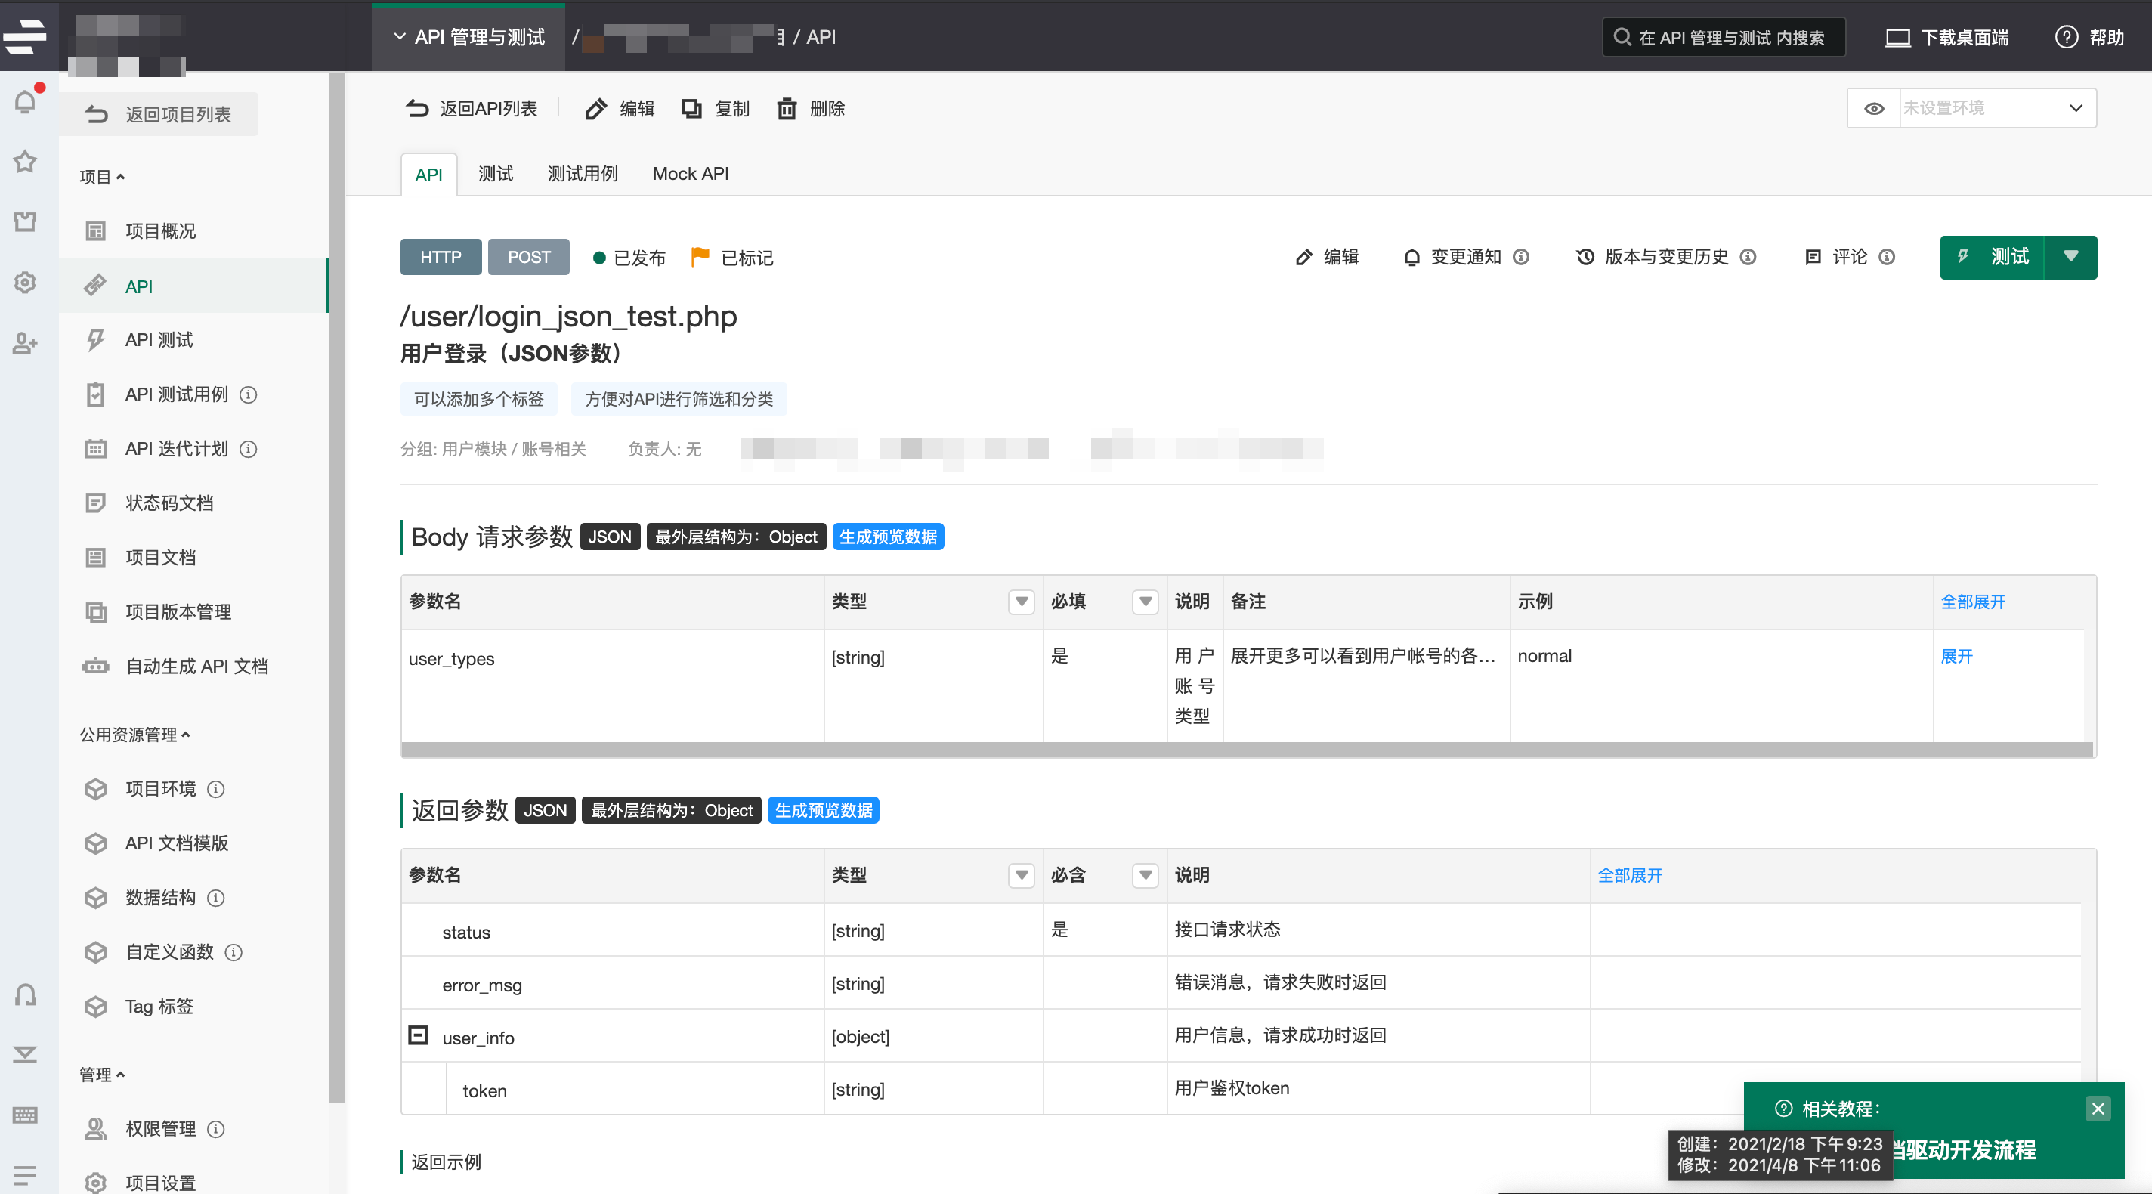Screen dimensions: 2152x1194
Task: Click the info icon beside 评论
Action: [1888, 256]
